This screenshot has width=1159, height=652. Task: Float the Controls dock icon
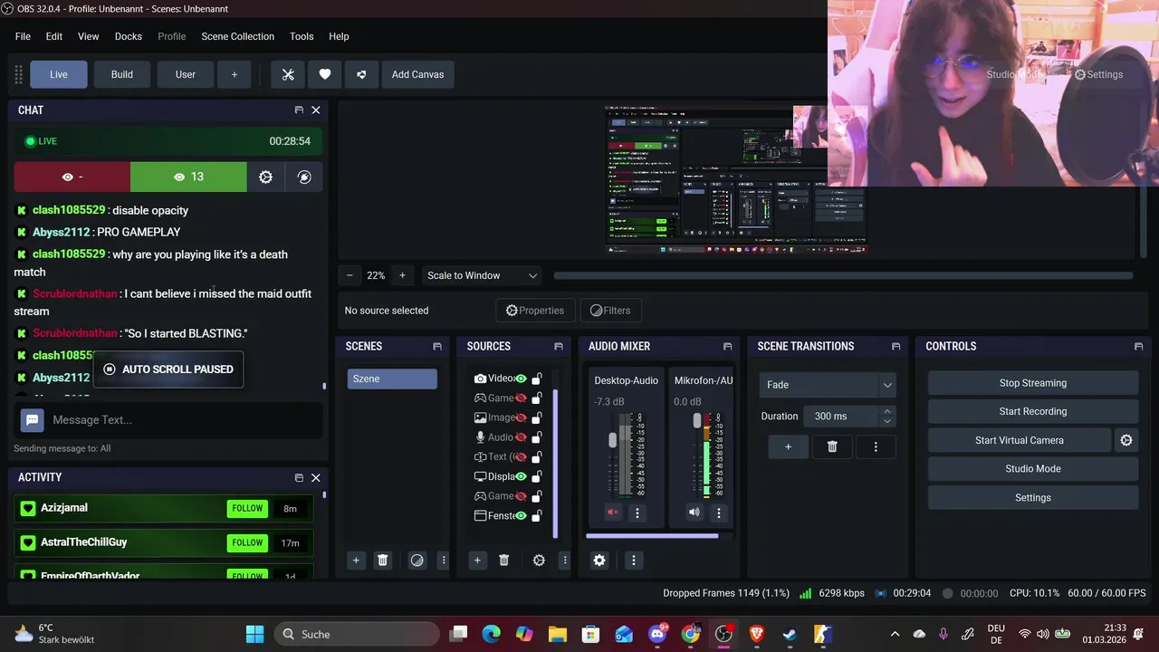click(1138, 347)
